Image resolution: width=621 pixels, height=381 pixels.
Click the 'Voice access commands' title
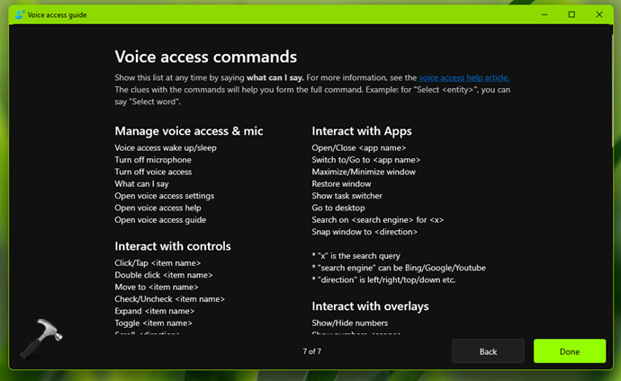tap(205, 58)
